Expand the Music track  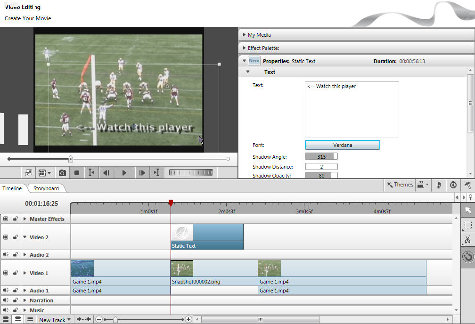25,310
